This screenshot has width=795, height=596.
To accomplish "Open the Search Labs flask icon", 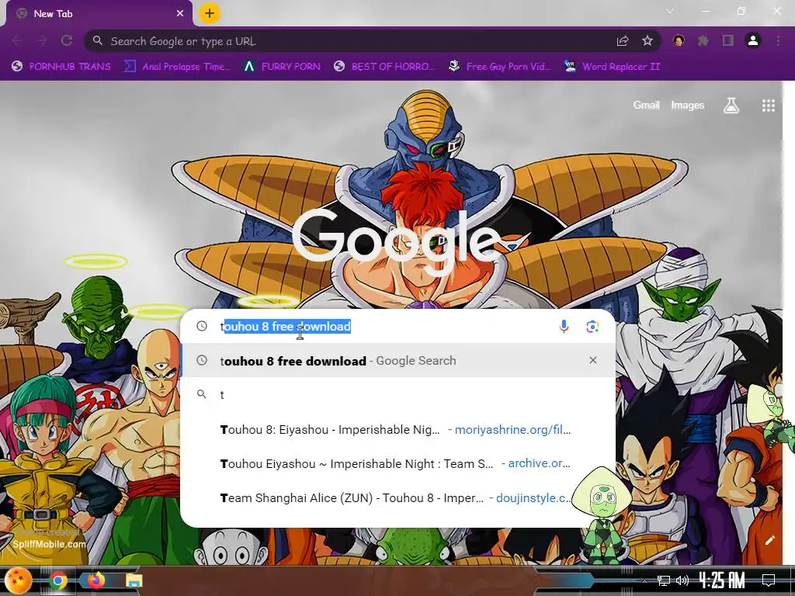I will (x=731, y=106).
